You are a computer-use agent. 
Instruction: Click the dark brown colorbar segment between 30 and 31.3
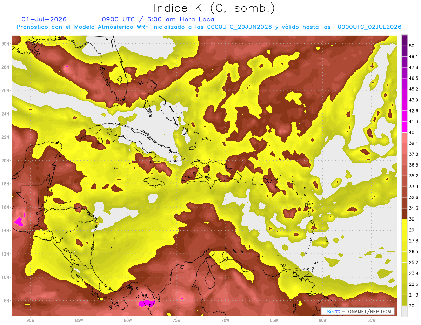coord(405,214)
